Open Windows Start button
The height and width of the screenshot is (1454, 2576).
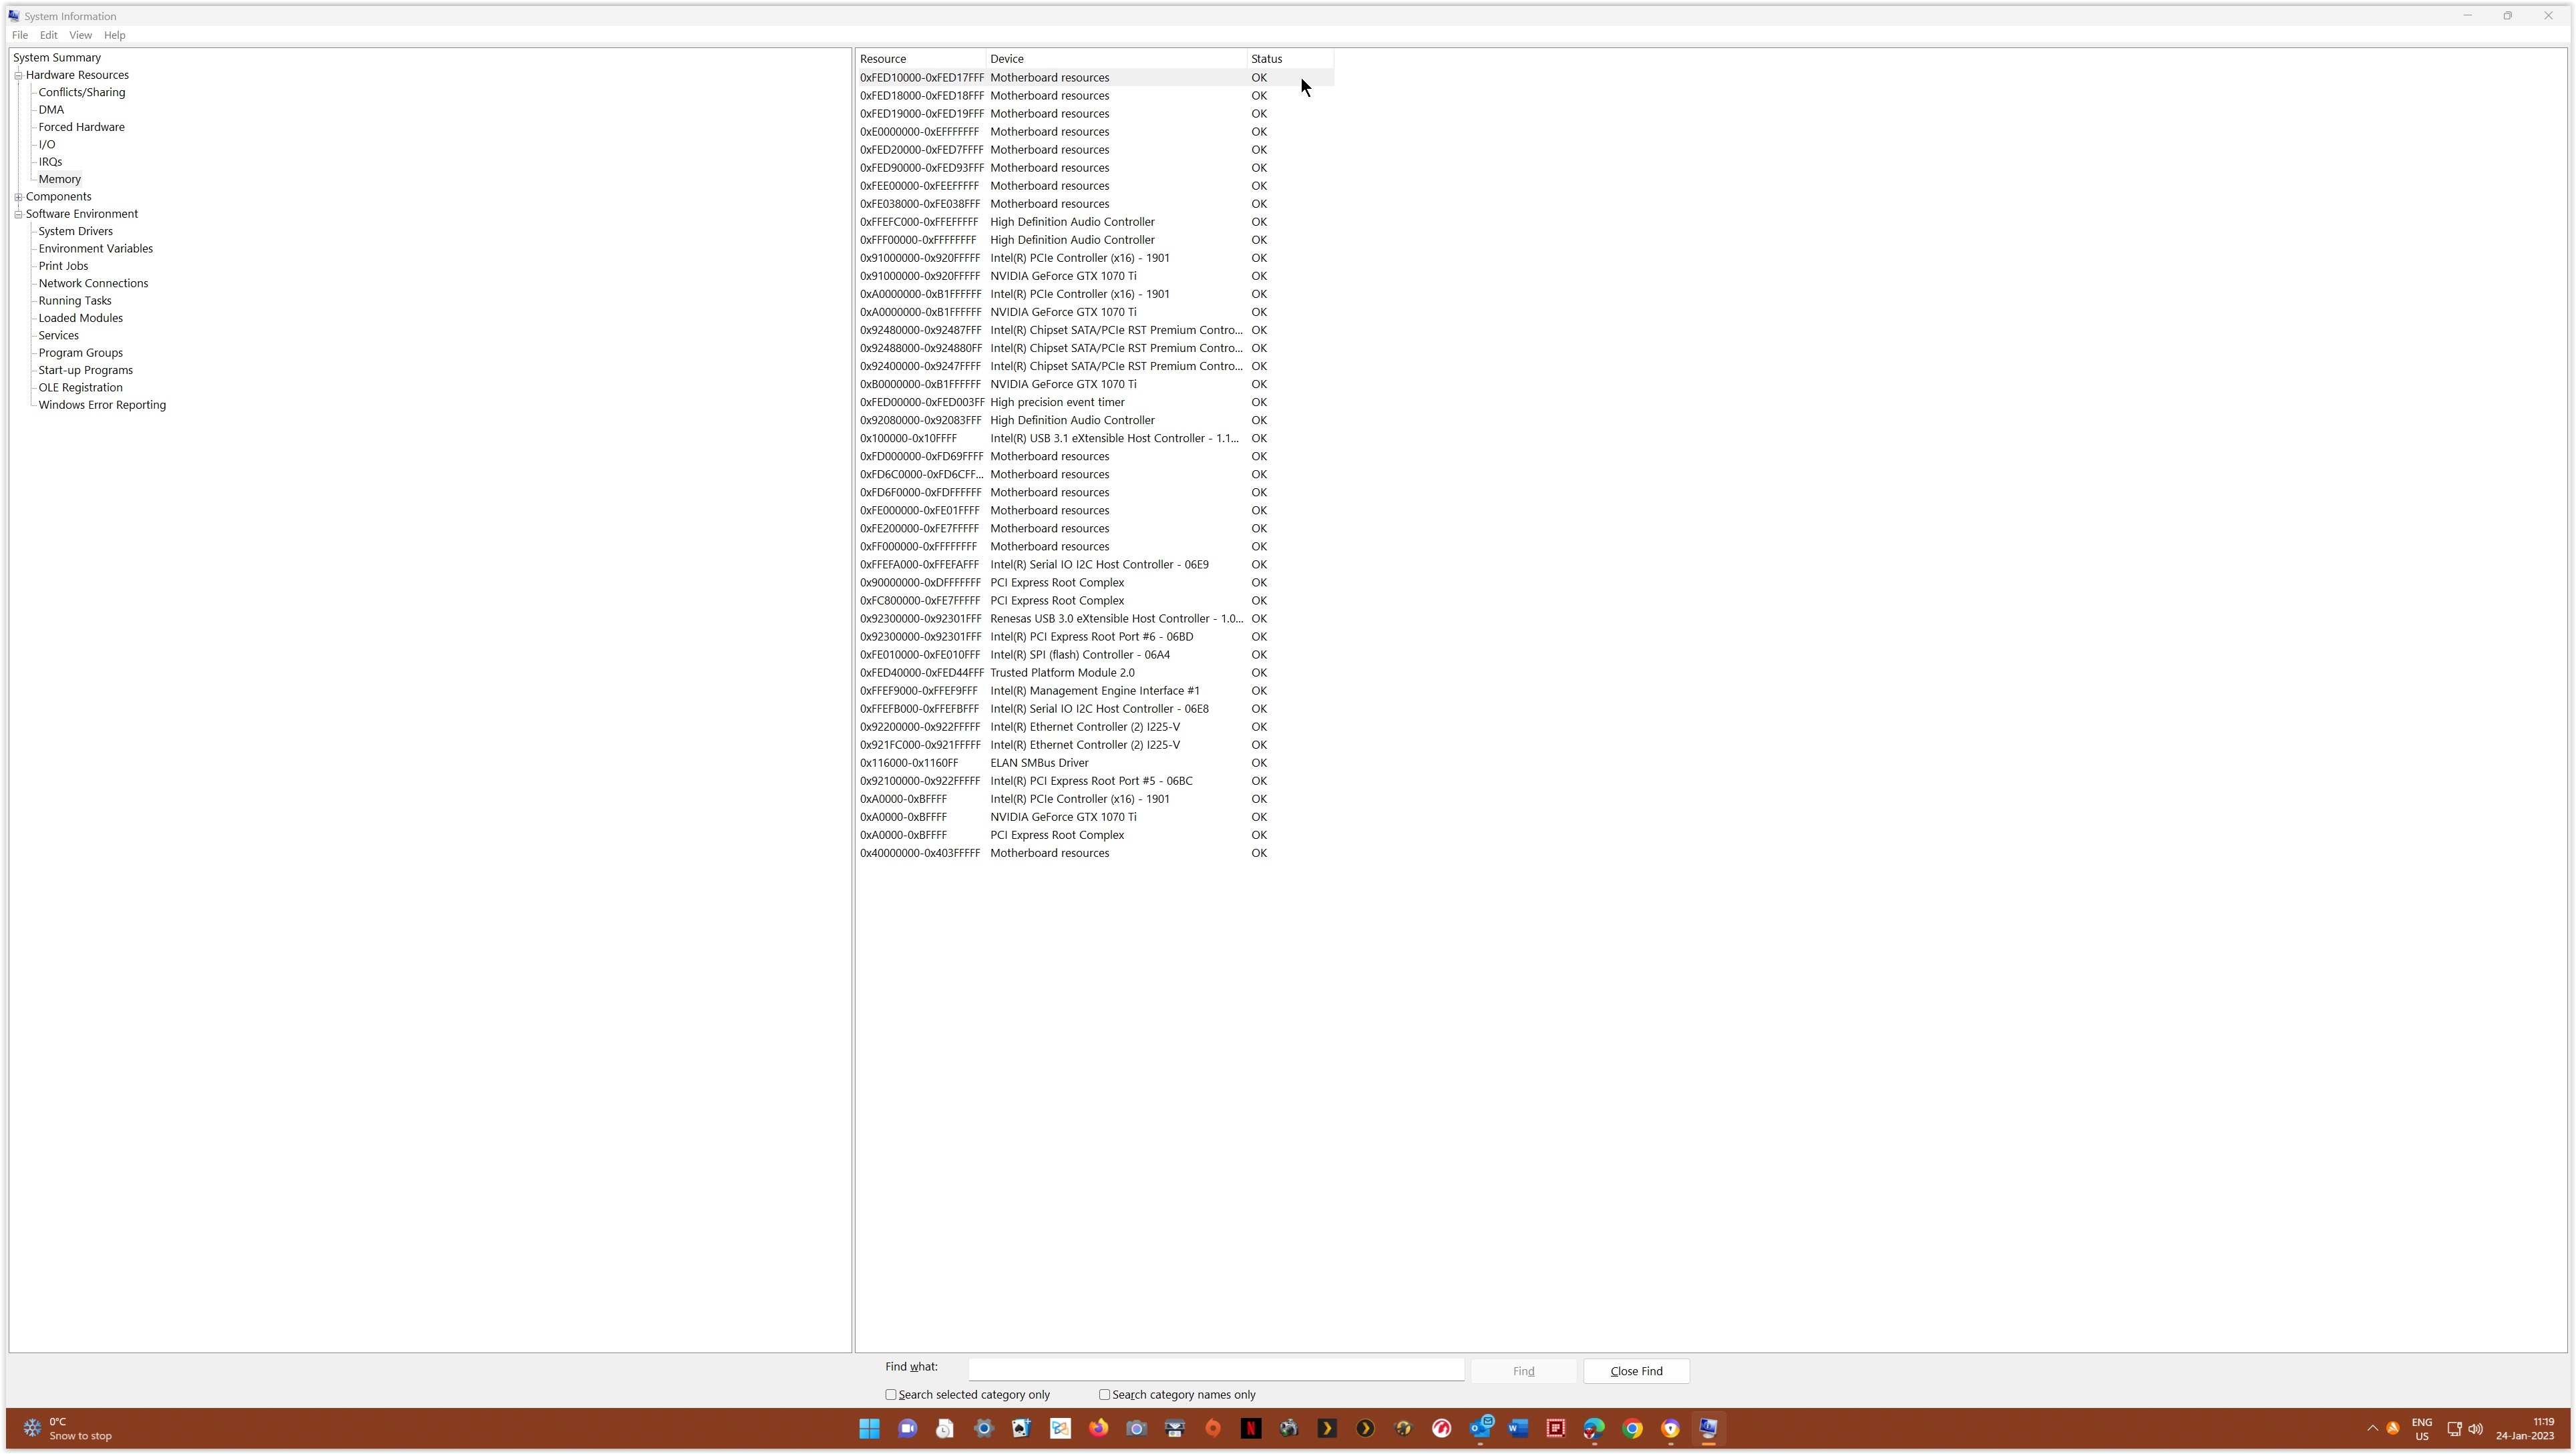tap(869, 1428)
